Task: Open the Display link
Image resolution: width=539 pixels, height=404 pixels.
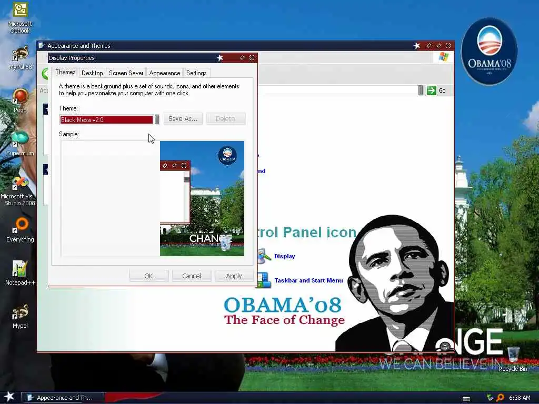Action: click(x=285, y=256)
